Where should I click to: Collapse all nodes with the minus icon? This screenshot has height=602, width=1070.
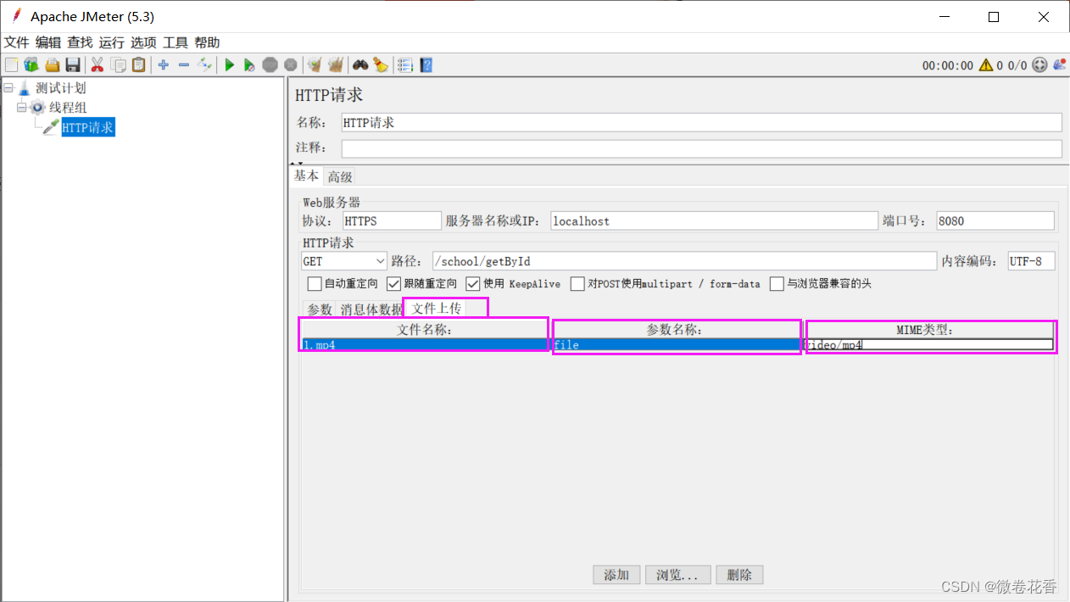pyautogui.click(x=184, y=64)
